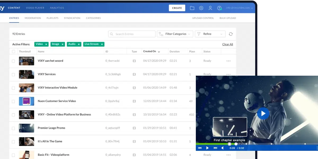Mute the video player volume
The image size is (318, 159).
(223, 148)
